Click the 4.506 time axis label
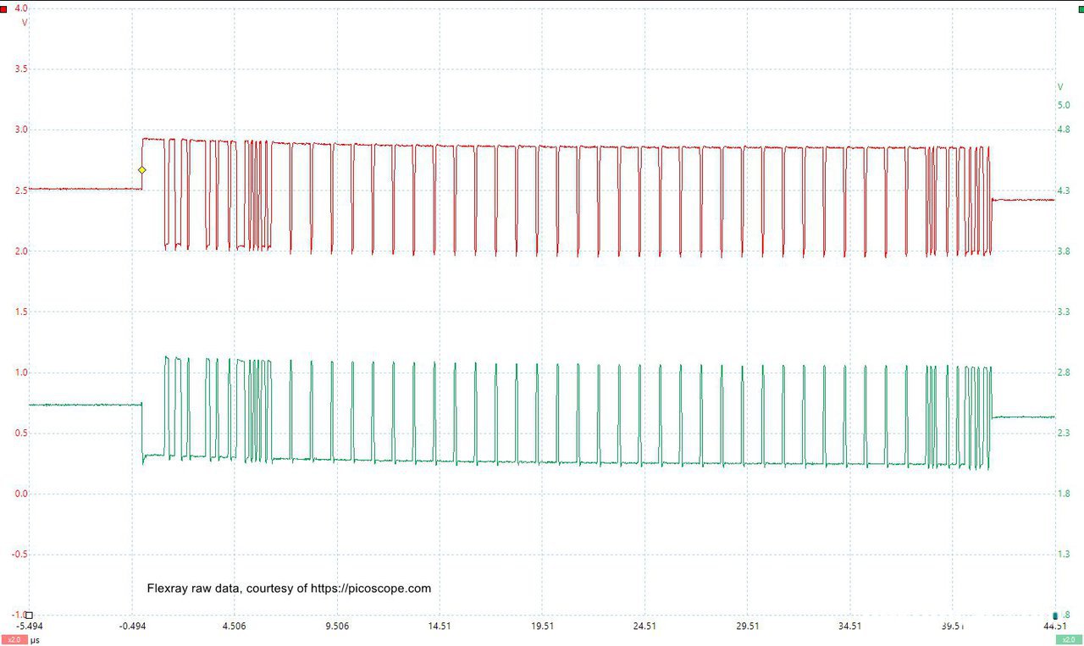 coord(234,627)
